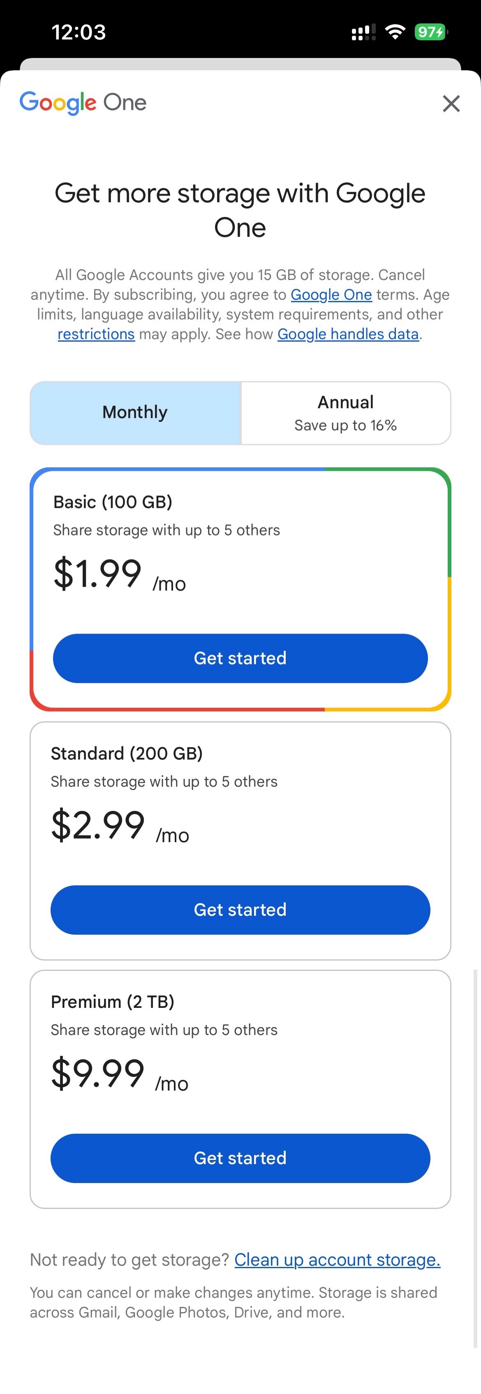Open Clean up account storage link

click(x=337, y=1260)
